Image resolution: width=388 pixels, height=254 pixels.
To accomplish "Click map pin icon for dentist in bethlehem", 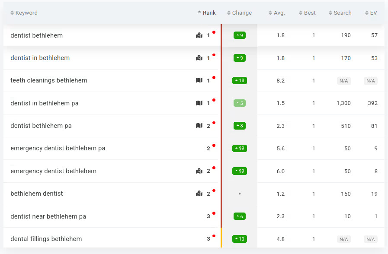I will [x=199, y=58].
